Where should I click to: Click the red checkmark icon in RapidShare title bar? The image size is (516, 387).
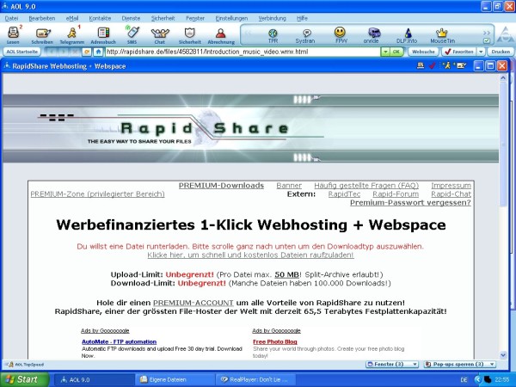(433, 66)
